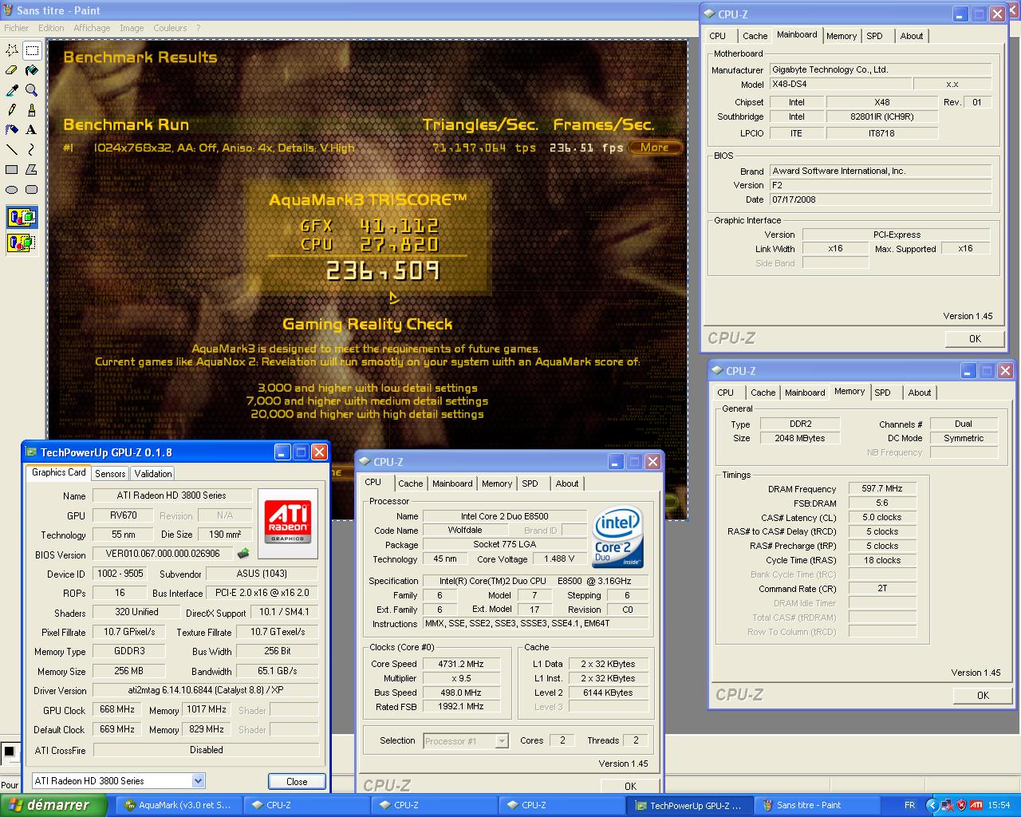
Task: Expand hidden tray icons with arrow button
Action: coord(932,805)
